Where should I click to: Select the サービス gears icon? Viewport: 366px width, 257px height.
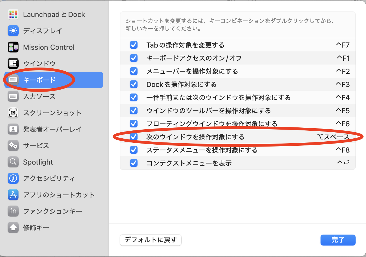[x=13, y=145]
